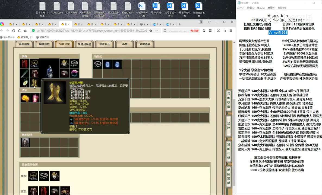Open the 外观道具 tab

point(145,44)
